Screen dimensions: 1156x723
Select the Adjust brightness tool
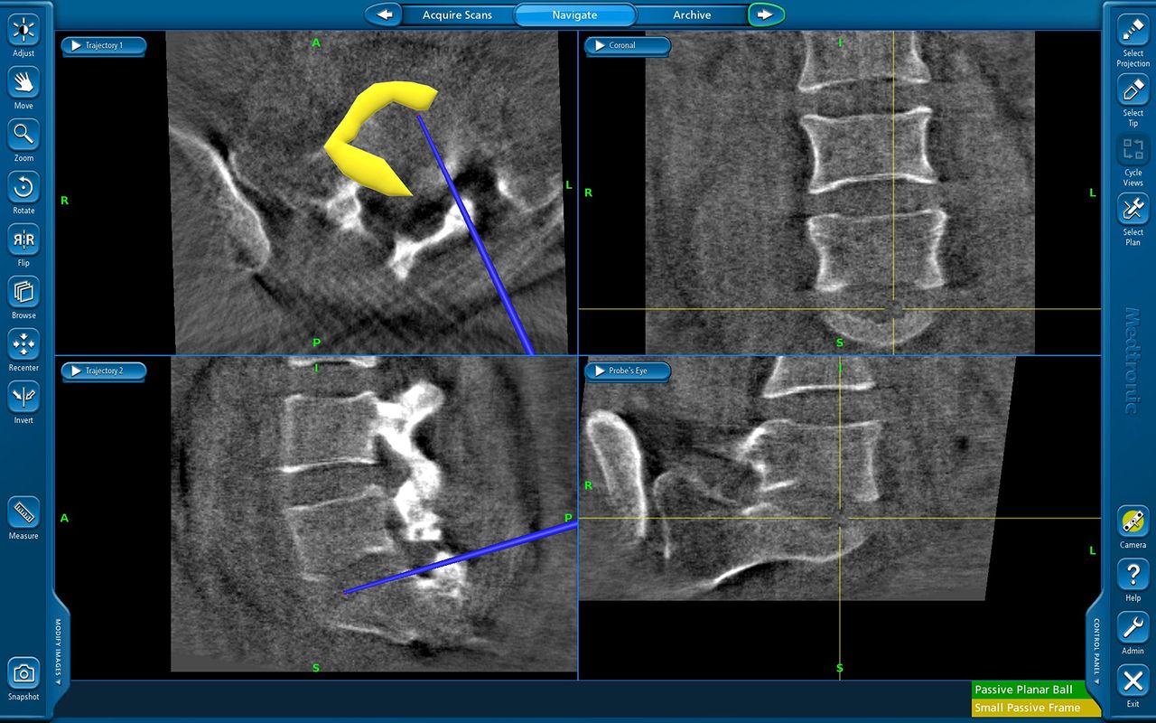click(23, 30)
